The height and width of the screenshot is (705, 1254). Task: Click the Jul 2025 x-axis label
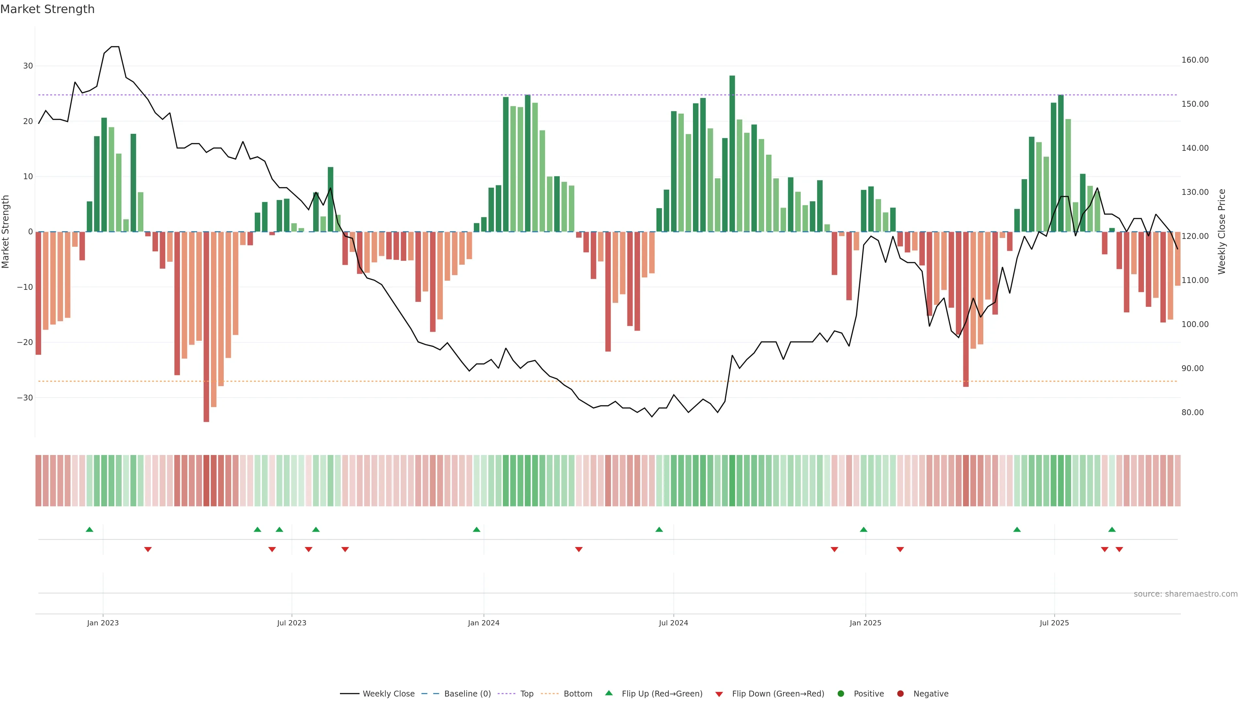coord(1054,623)
